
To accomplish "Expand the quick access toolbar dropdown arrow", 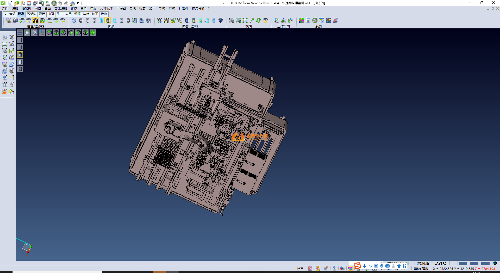I will [78, 3].
